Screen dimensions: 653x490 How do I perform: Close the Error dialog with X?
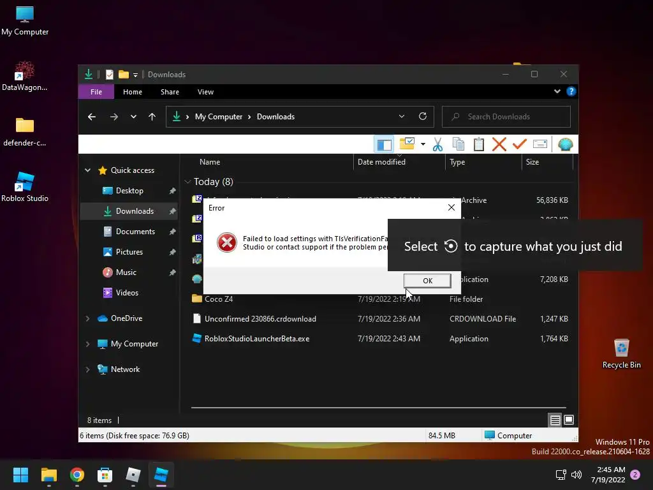point(451,207)
